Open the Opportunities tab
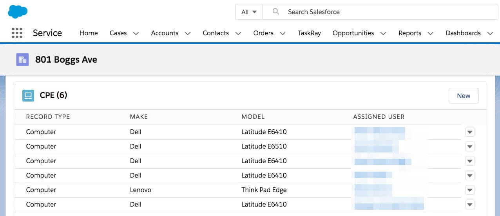This screenshot has width=500, height=216. pos(353,33)
